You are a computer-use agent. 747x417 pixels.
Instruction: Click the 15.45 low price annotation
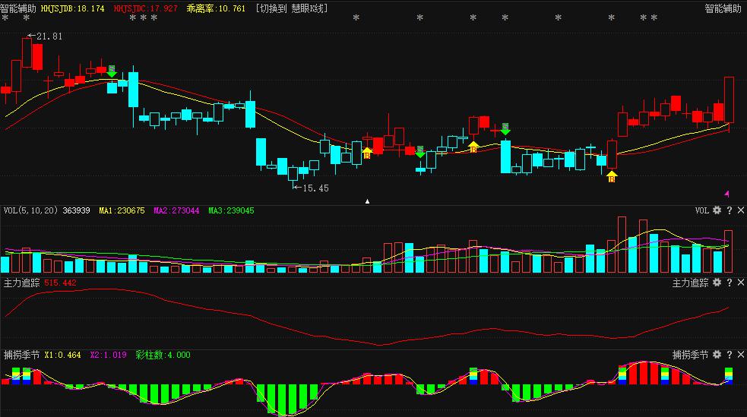coord(311,188)
